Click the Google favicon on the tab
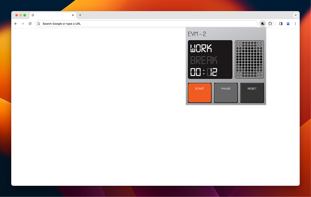This screenshot has height=197, width=311. pyautogui.click(x=33, y=15)
